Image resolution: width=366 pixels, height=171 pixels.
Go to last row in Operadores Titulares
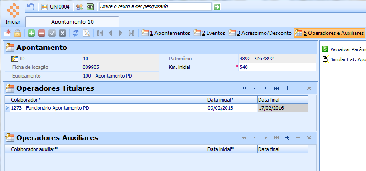[277, 88]
